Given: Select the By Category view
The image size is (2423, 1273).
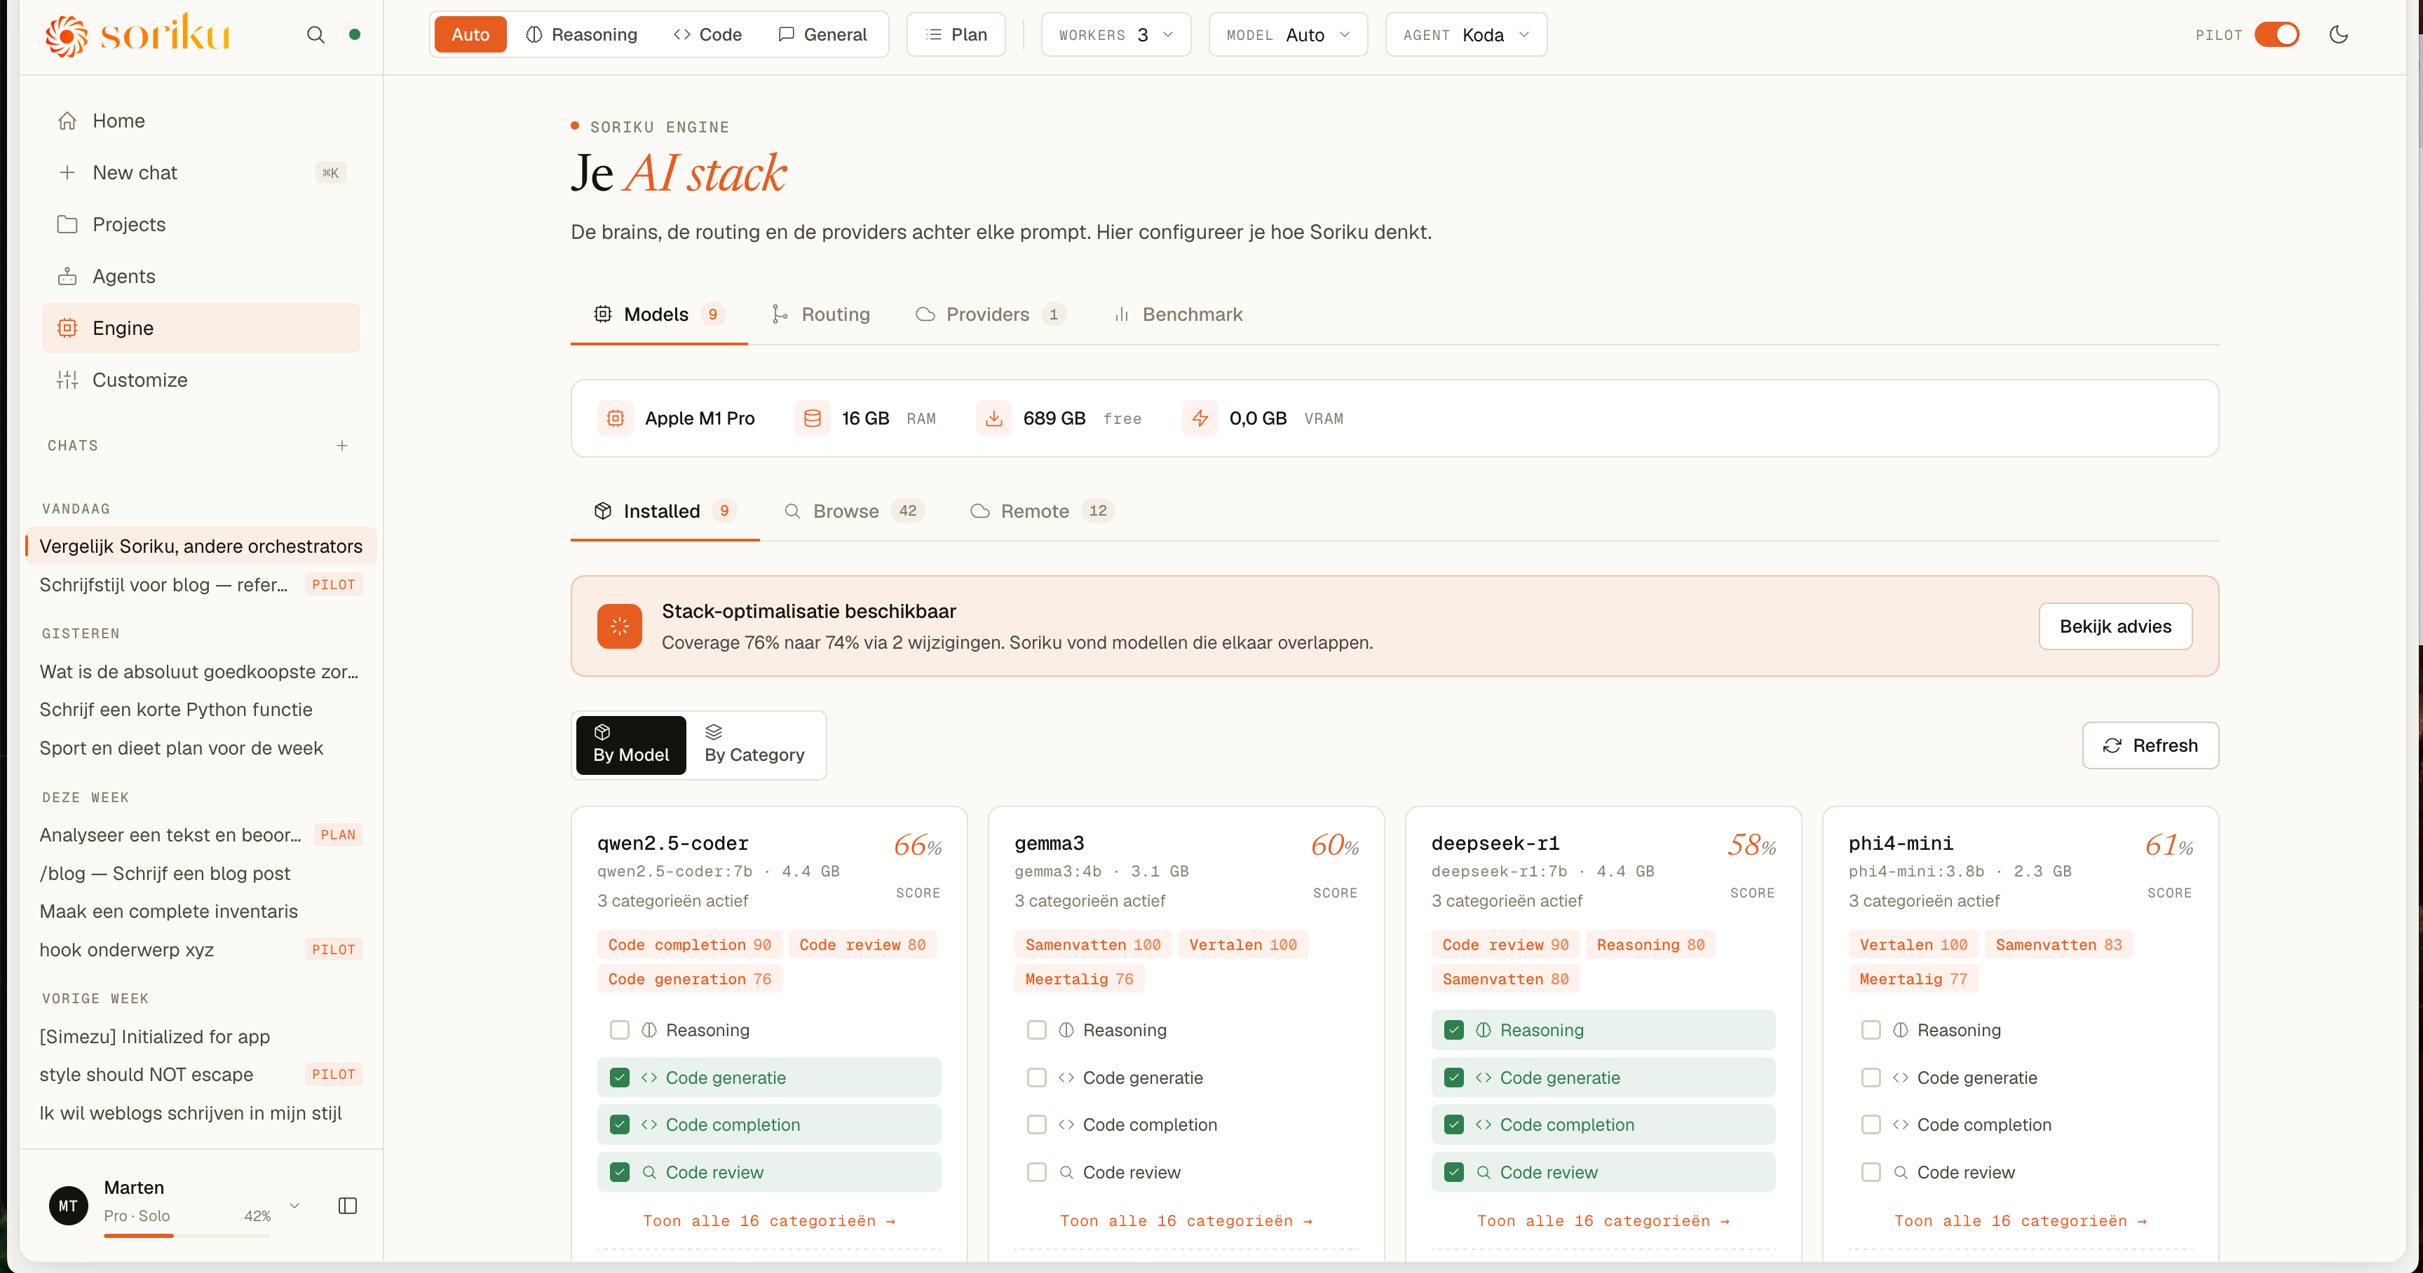Looking at the screenshot, I should [754, 745].
